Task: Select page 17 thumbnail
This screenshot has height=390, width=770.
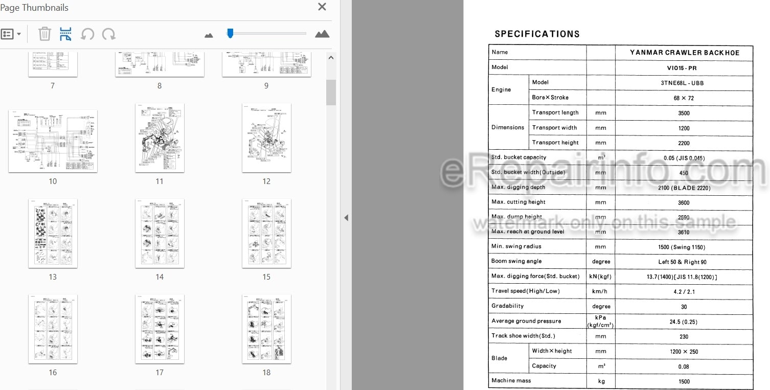Action: (x=160, y=329)
